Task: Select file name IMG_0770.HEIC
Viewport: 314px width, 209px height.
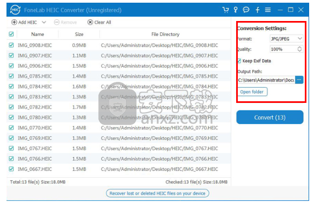Action: (x=35, y=128)
